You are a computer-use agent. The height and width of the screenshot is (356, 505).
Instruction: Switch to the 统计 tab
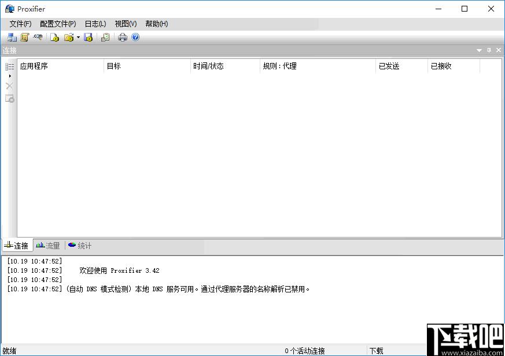pos(80,246)
